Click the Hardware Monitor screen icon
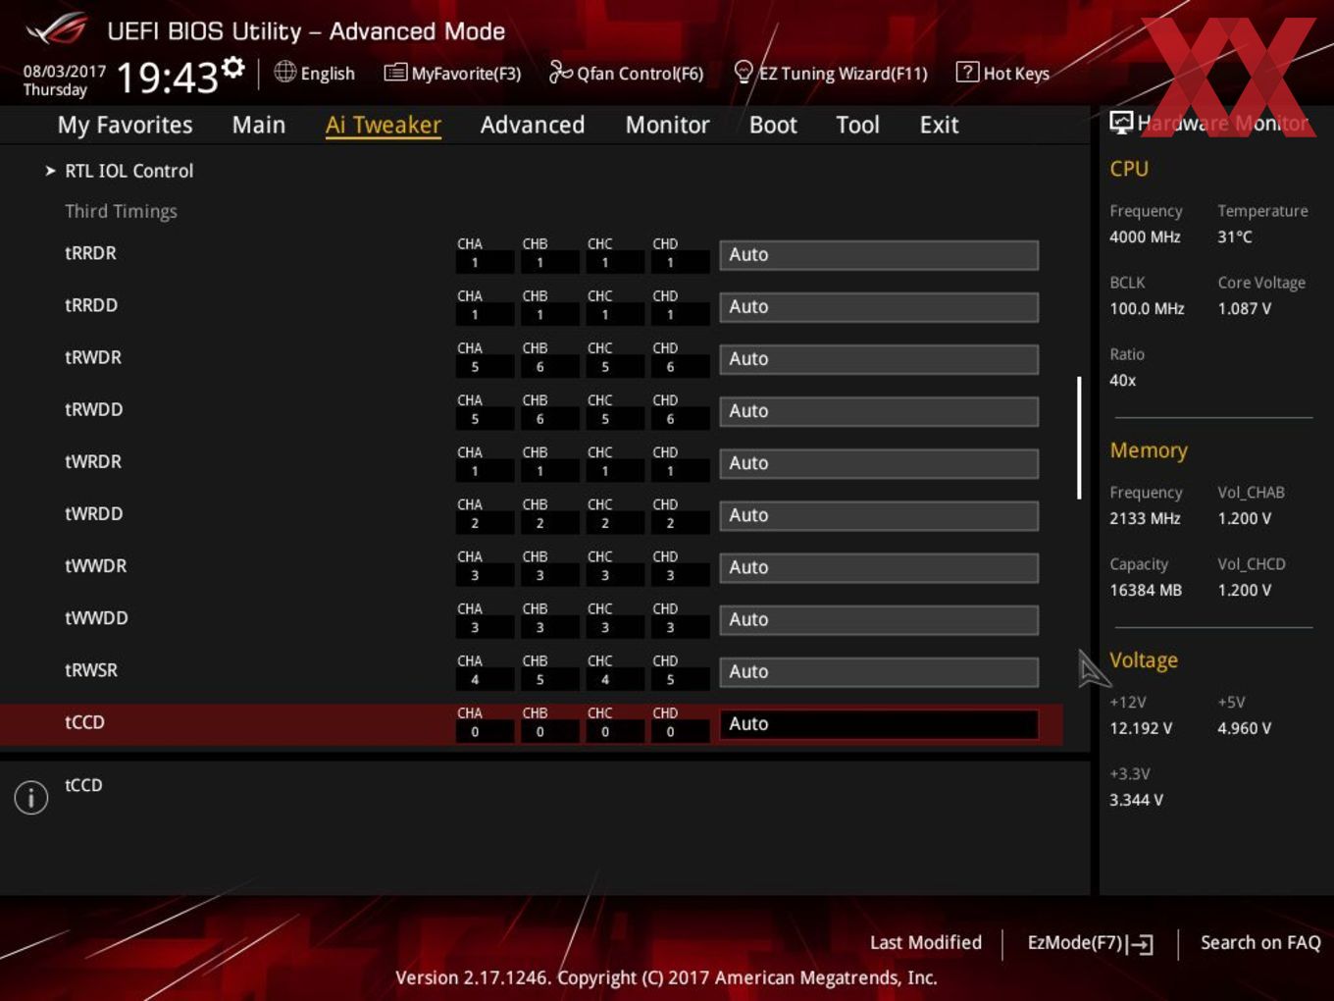The image size is (1334, 1001). point(1121,123)
